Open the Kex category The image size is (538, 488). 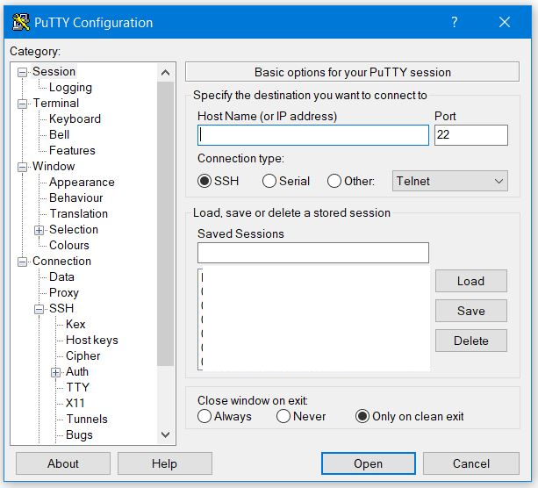[x=75, y=324]
